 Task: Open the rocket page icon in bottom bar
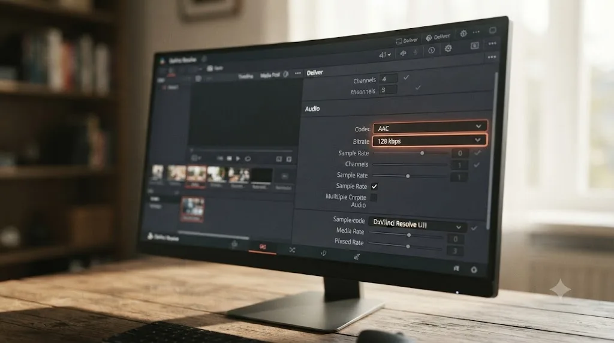tap(356, 257)
